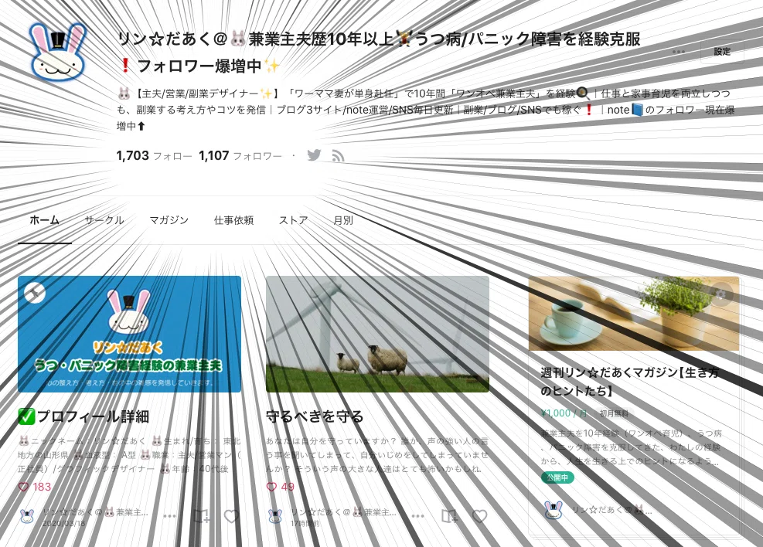Open more options on the 守るべきを守る card
This screenshot has width=763, height=547.
tap(418, 516)
